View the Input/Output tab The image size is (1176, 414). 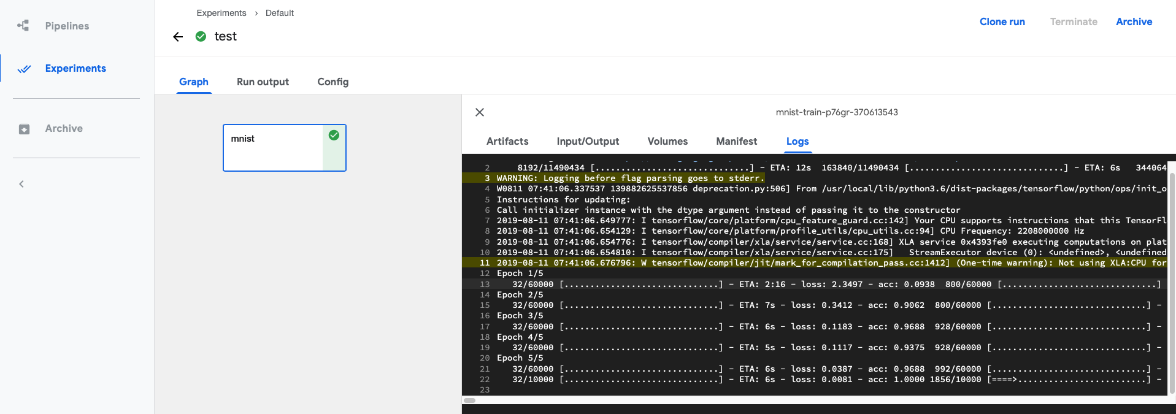(x=587, y=142)
